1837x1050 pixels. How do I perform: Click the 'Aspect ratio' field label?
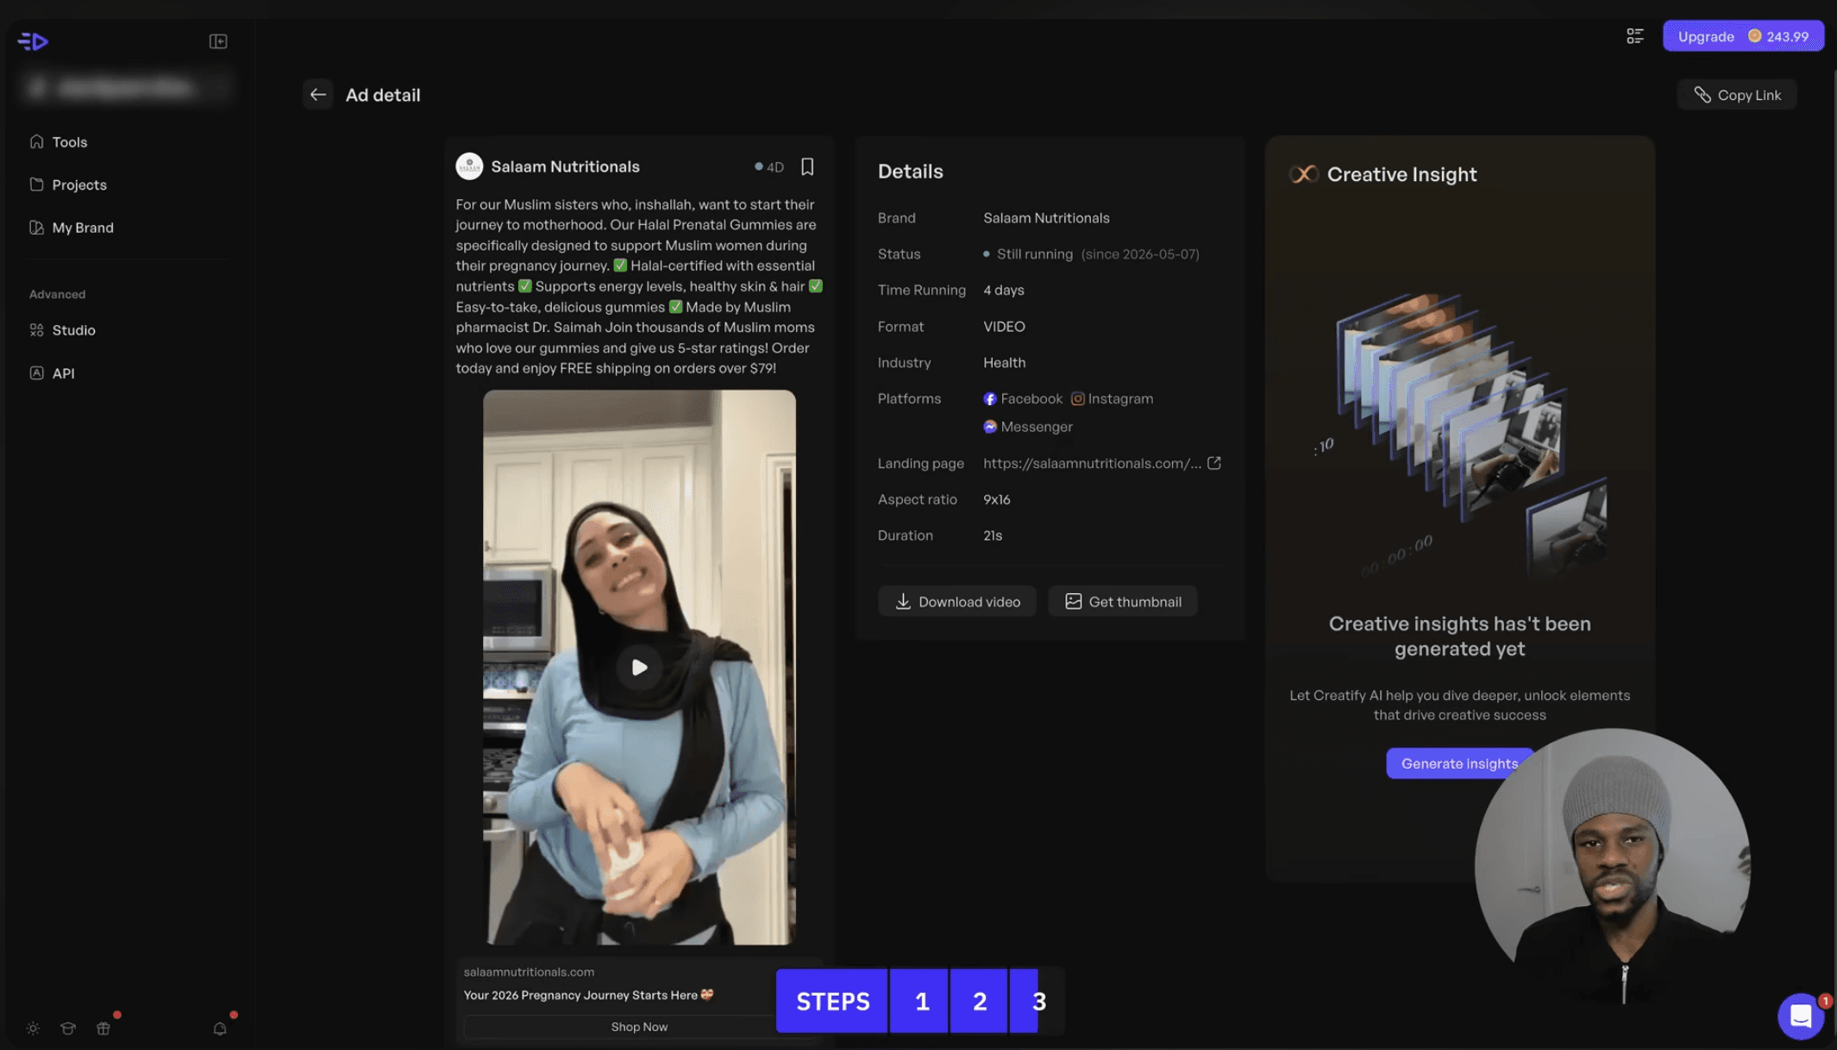coord(917,500)
